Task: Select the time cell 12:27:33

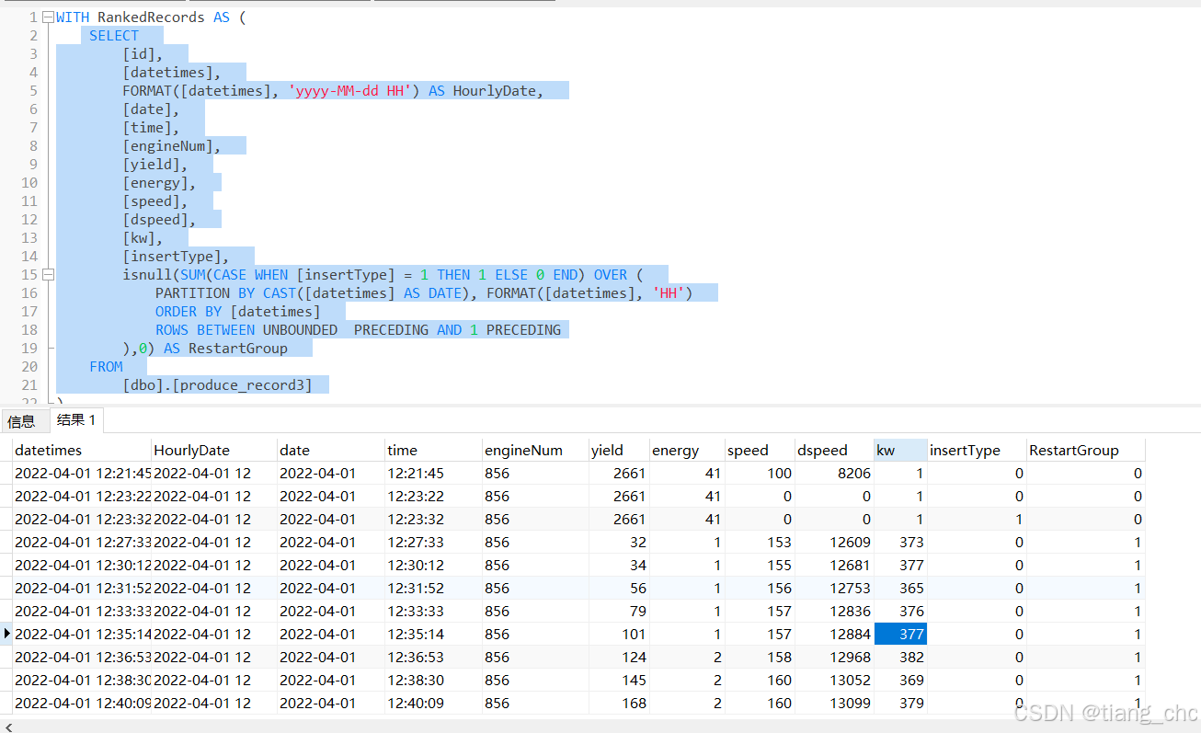Action: pos(433,542)
